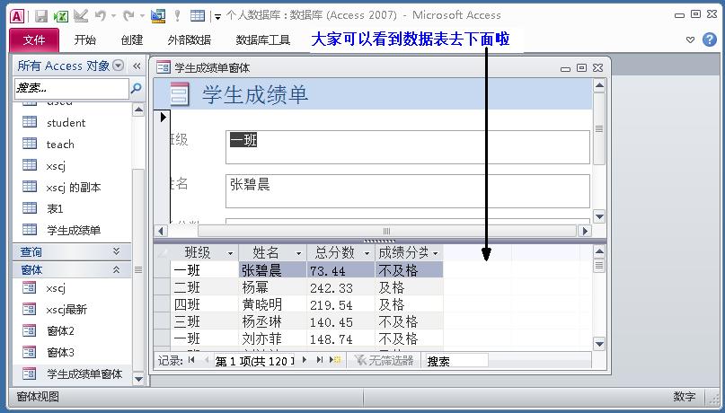Select the xscj 的副本 table

point(73,187)
